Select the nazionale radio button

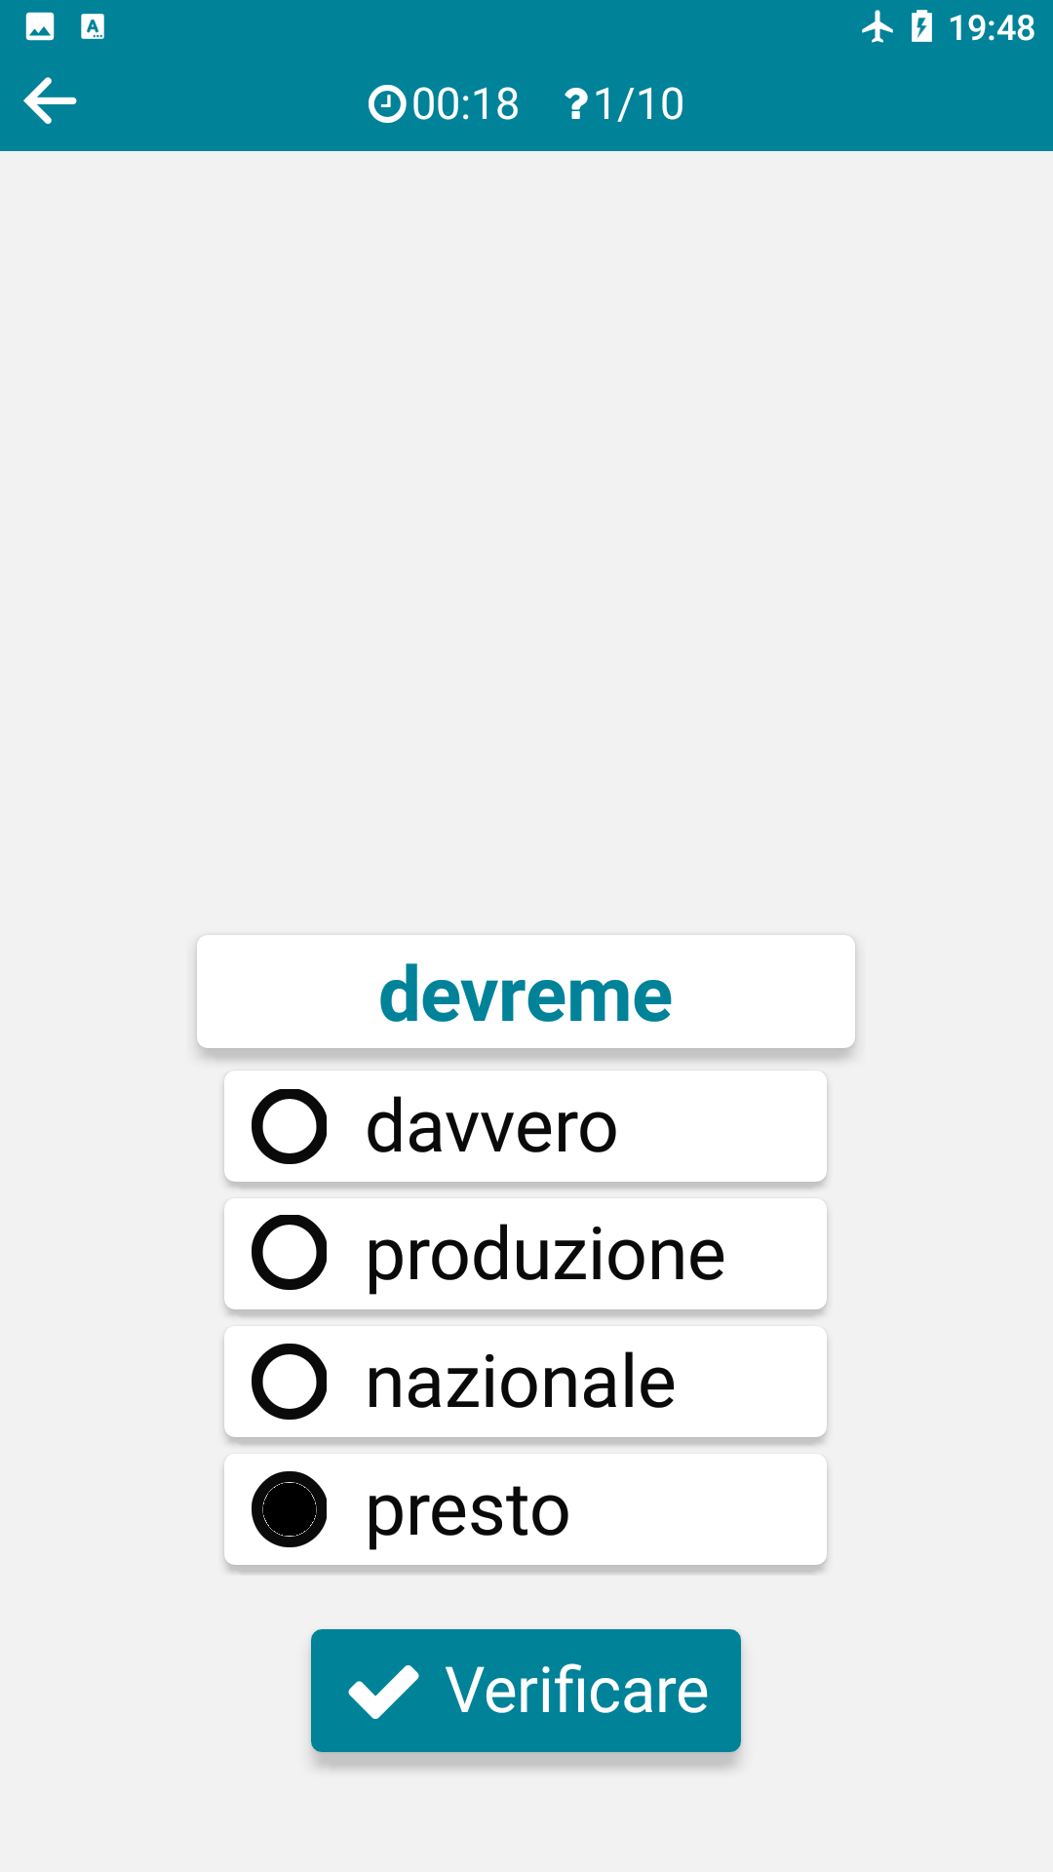pos(290,1382)
